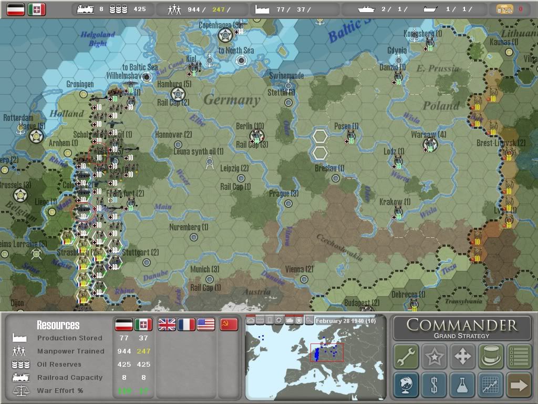Viewport: 538px width, 404px height.
Task: Click the War Effort % label
Action: pyautogui.click(x=60, y=391)
